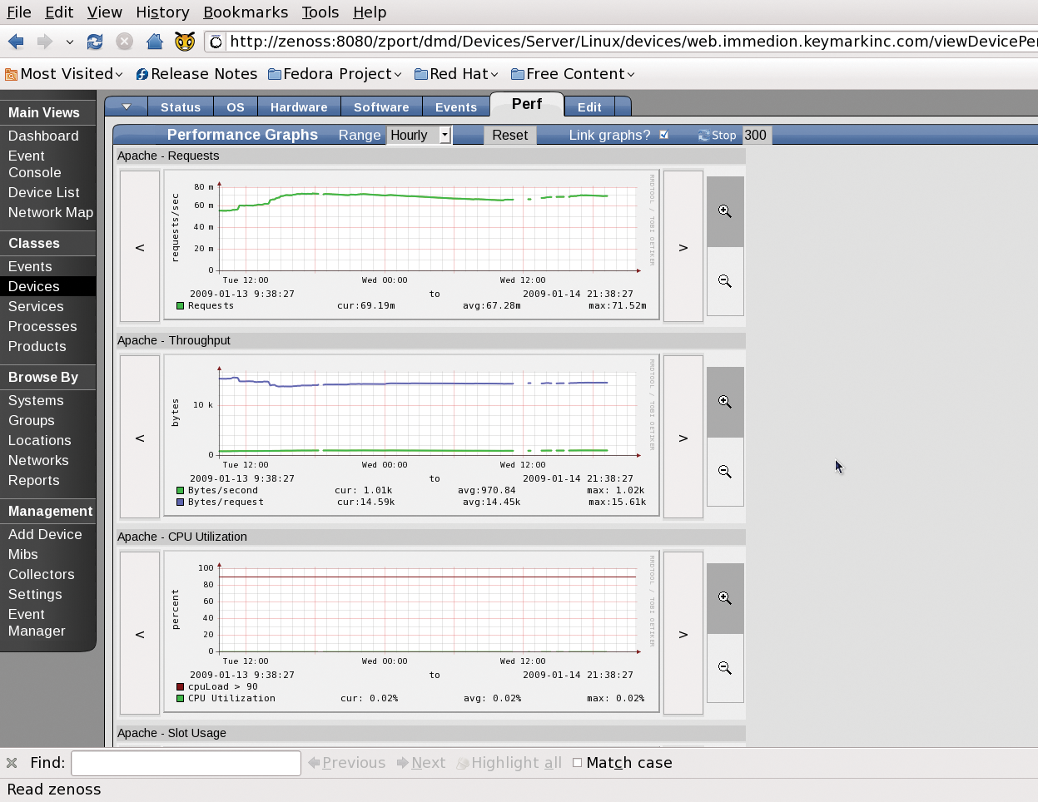This screenshot has width=1038, height=802.
Task: Switch to the Software tab
Action: [x=381, y=106]
